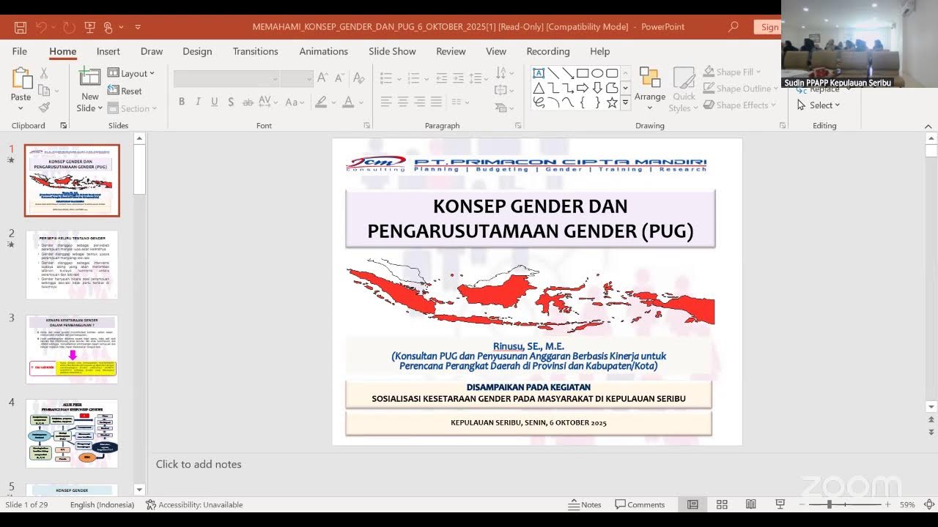938x527 pixels.
Task: Select the Text Box shape icon
Action: pyautogui.click(x=539, y=73)
